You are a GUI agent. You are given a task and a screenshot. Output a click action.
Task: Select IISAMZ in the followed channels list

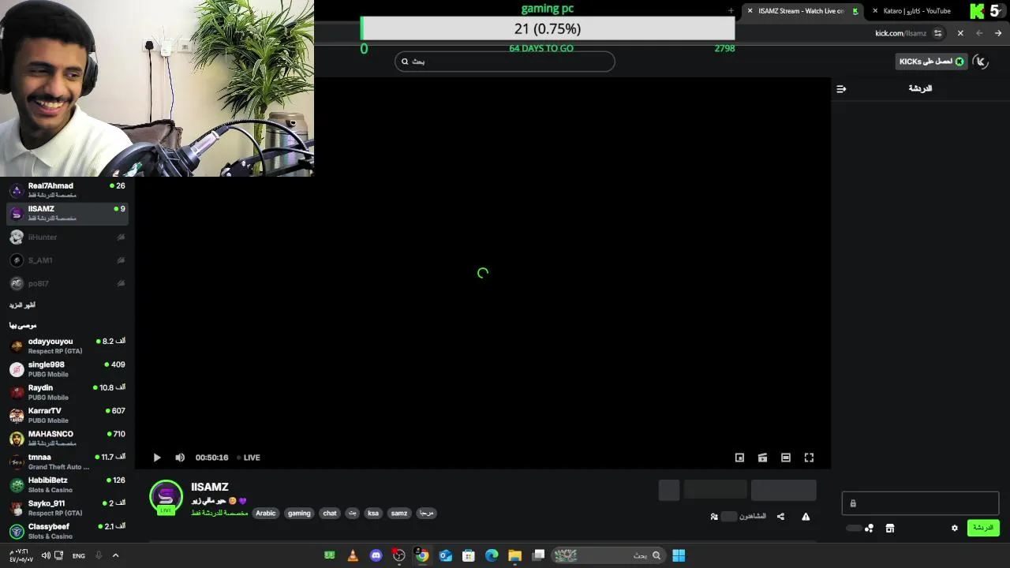pos(67,213)
